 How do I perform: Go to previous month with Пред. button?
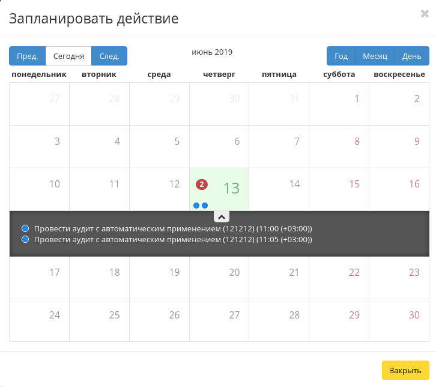click(28, 56)
